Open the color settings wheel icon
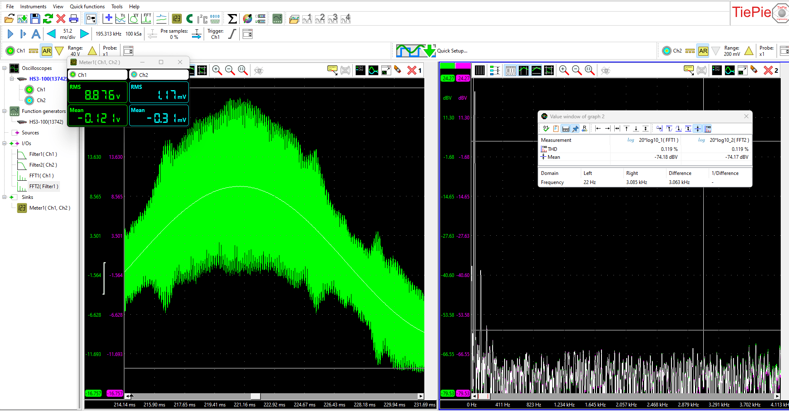 tap(248, 19)
